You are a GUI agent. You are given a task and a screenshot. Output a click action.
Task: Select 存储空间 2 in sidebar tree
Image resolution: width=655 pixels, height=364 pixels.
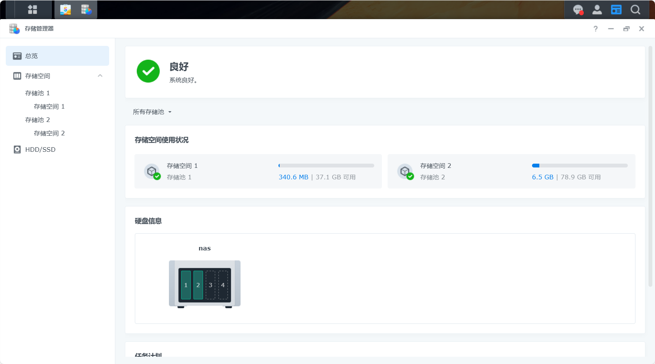(49, 133)
